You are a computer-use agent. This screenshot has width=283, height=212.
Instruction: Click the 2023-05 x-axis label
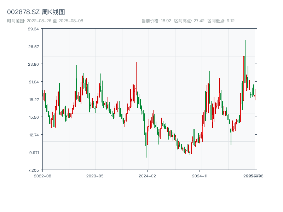[x=95, y=176]
